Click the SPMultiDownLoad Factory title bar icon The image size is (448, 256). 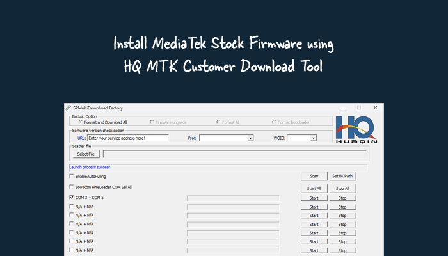coord(68,108)
